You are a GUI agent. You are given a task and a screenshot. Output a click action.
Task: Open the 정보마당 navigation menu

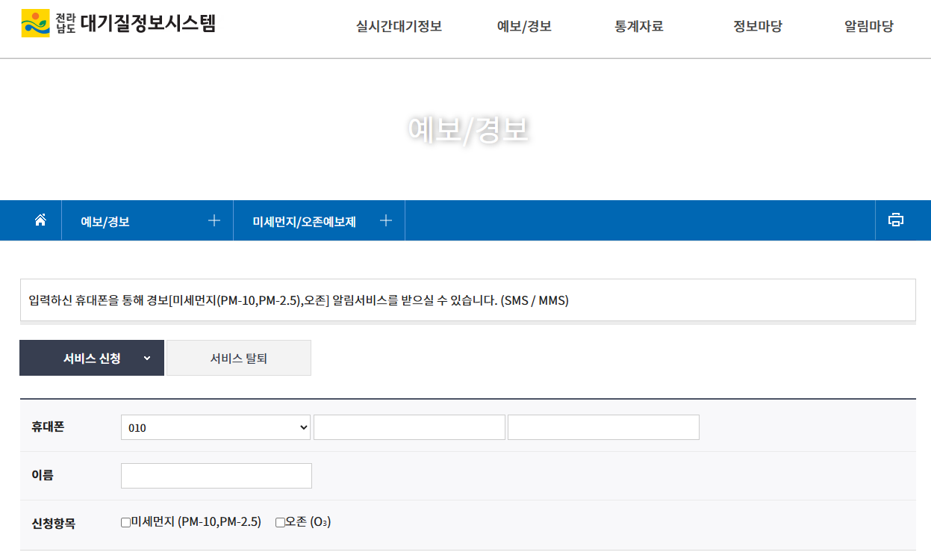pos(756,25)
